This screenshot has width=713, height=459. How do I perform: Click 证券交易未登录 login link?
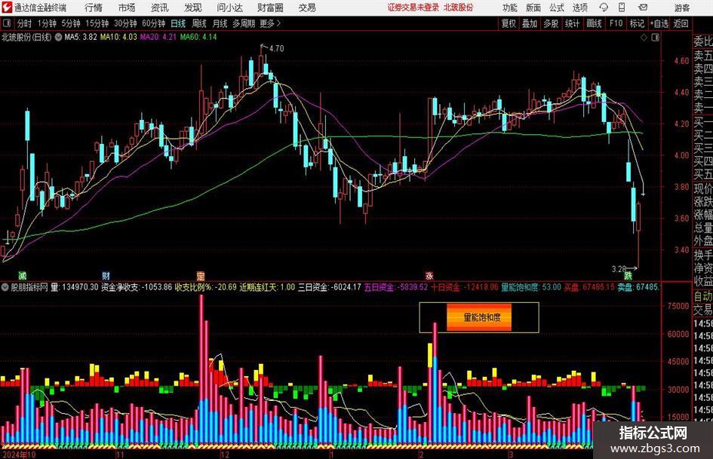click(x=413, y=8)
